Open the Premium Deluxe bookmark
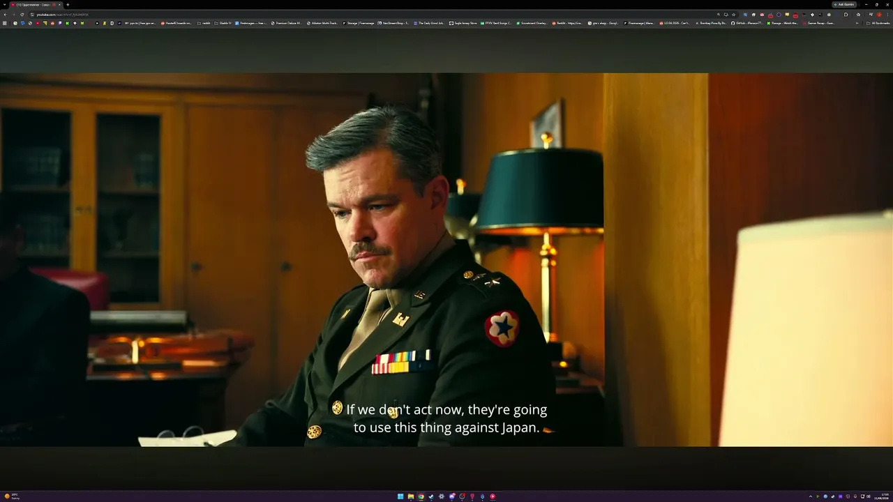The image size is (893, 502). (287, 23)
